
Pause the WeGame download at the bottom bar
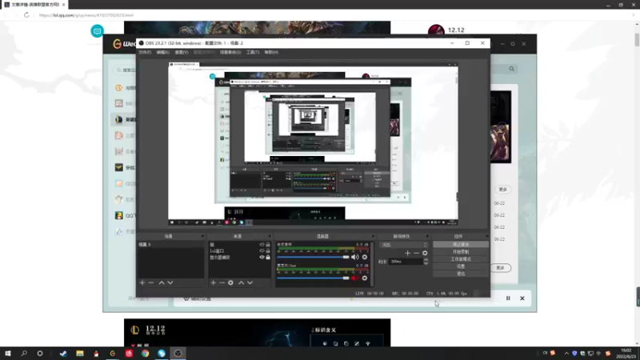pos(508,298)
